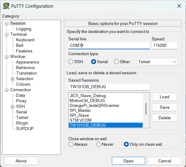Collapse the Session tree node
Image resolution: width=186 pixels, height=167 pixels.
click(x=6, y=24)
